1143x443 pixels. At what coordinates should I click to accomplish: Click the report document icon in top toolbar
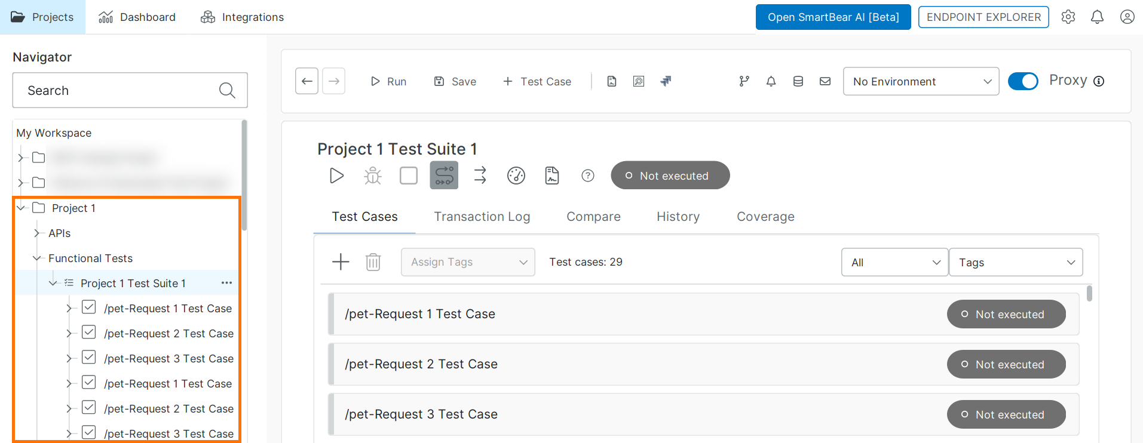coord(611,81)
